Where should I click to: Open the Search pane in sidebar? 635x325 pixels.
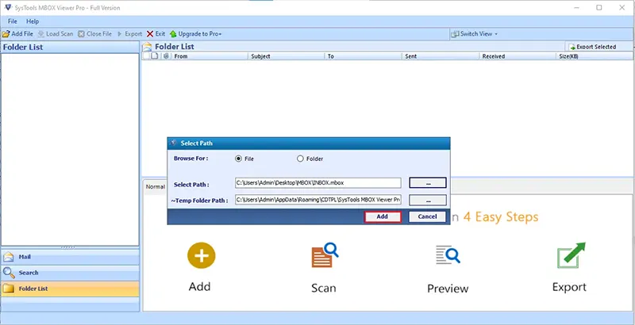pyautogui.click(x=70, y=273)
